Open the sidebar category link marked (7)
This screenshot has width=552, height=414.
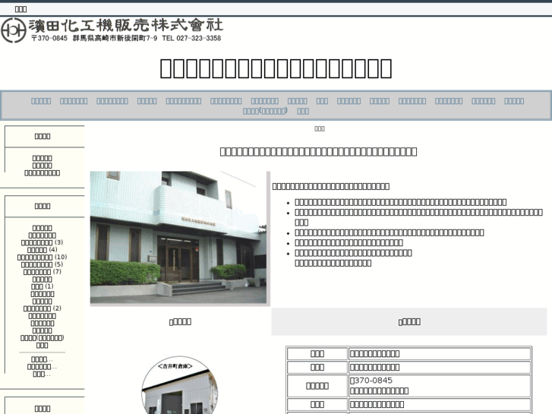click(37, 272)
